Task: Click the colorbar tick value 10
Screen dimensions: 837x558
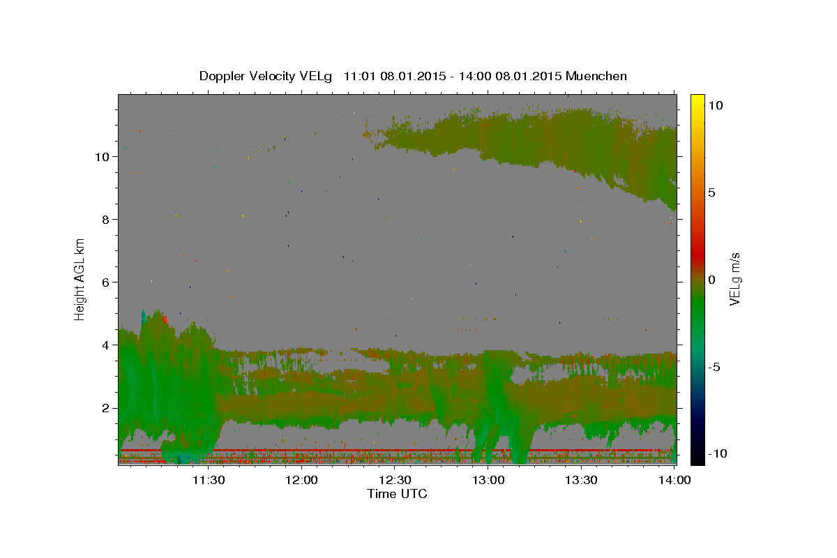Action: pyautogui.click(x=714, y=105)
